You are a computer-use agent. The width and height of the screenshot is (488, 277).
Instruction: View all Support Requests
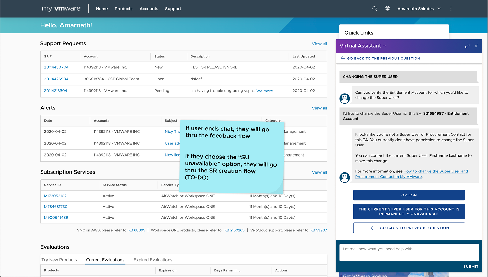click(319, 44)
